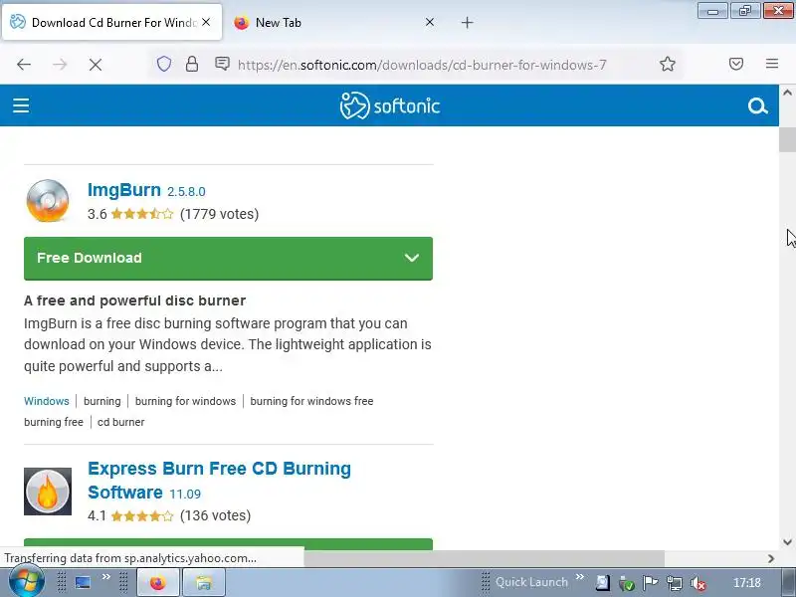
Task: Click the ImgBurn star rating
Action: (142, 214)
